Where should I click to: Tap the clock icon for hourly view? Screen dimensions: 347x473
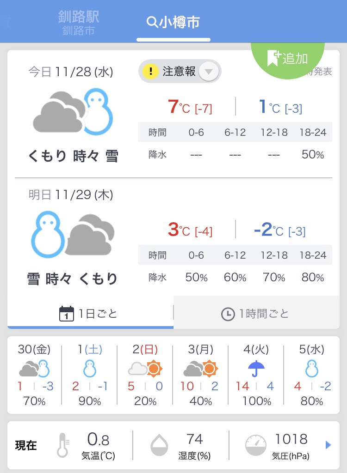point(228,314)
